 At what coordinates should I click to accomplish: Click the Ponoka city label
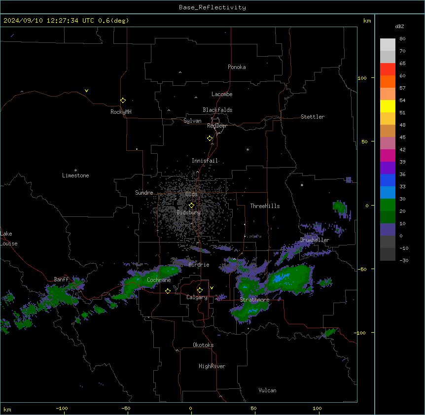pyautogui.click(x=237, y=67)
